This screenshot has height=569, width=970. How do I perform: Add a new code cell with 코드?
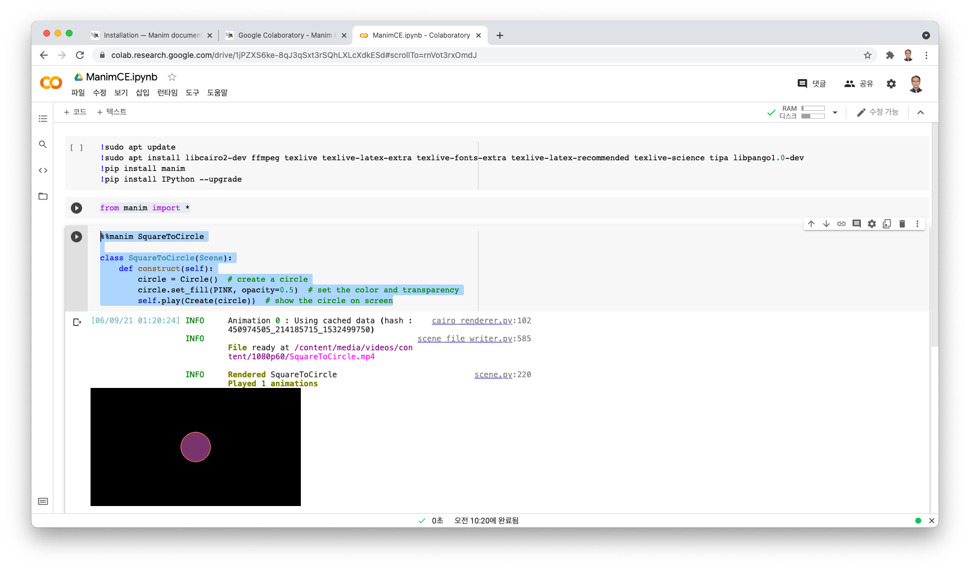click(75, 112)
